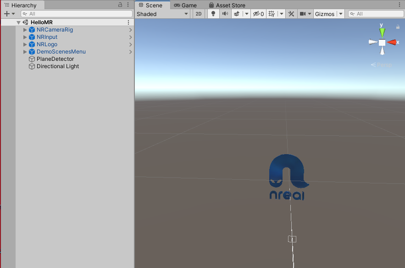The width and height of the screenshot is (405, 268).
Task: Toggle scene audio speaker icon
Action: click(x=225, y=14)
